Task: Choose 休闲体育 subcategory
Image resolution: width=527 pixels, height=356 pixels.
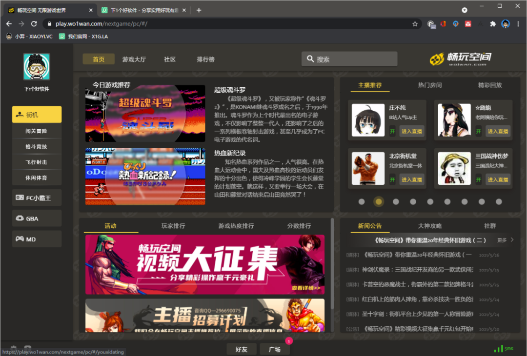Action: 37,178
